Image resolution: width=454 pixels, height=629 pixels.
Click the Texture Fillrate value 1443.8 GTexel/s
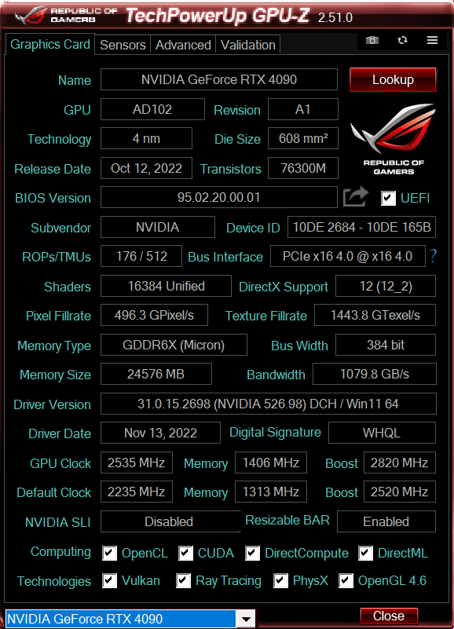(x=375, y=315)
